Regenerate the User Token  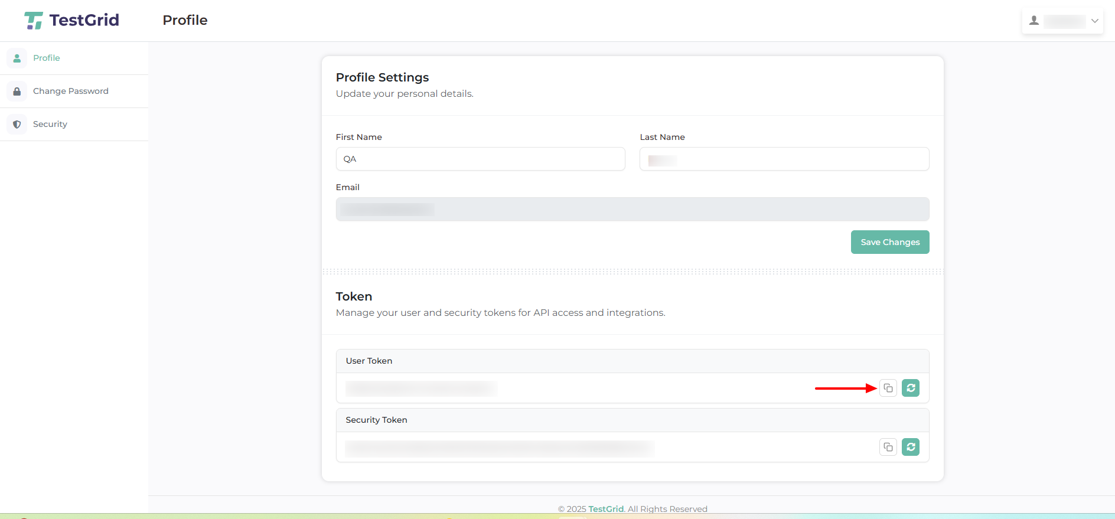coord(910,388)
